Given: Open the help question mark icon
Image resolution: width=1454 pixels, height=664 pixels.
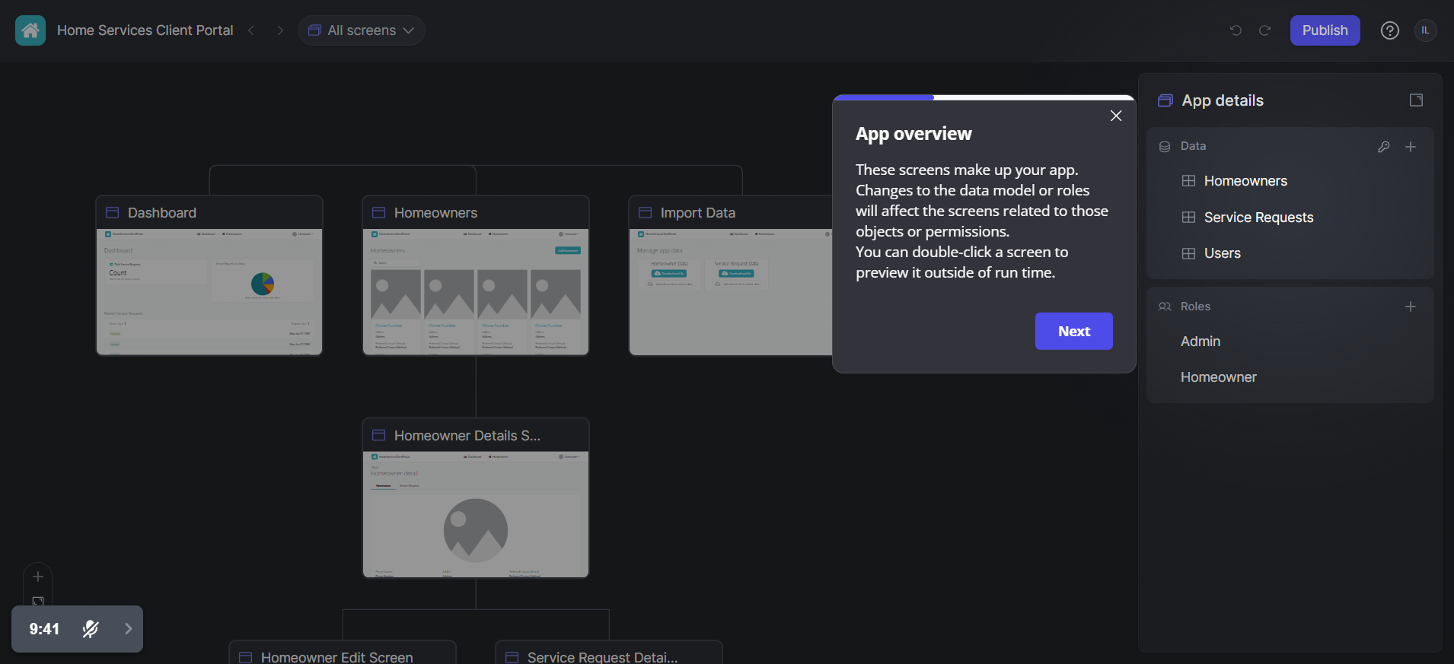Looking at the screenshot, I should click(x=1389, y=30).
